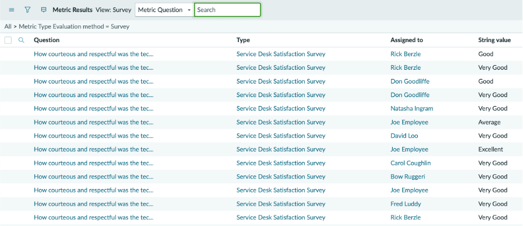Image resolution: width=523 pixels, height=226 pixels.
Task: Open Survey type link in David Loo's row
Action: point(281,135)
